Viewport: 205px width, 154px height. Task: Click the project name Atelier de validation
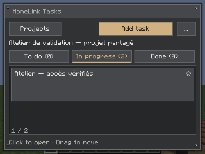pyautogui.click(x=41, y=43)
